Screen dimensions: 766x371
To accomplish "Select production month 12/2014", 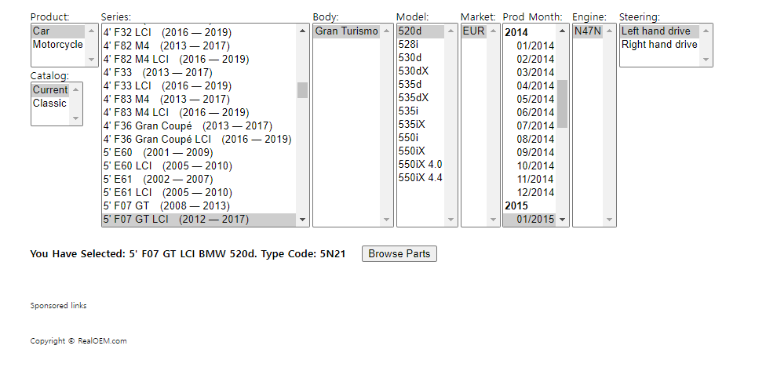I will [530, 192].
